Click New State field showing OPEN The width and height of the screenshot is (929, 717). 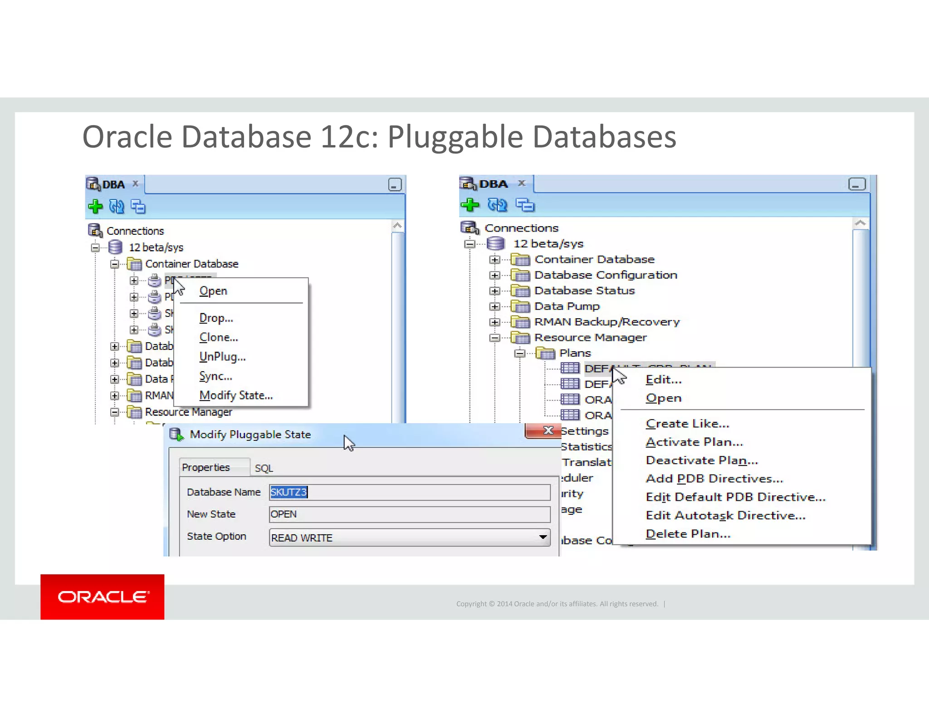click(410, 514)
